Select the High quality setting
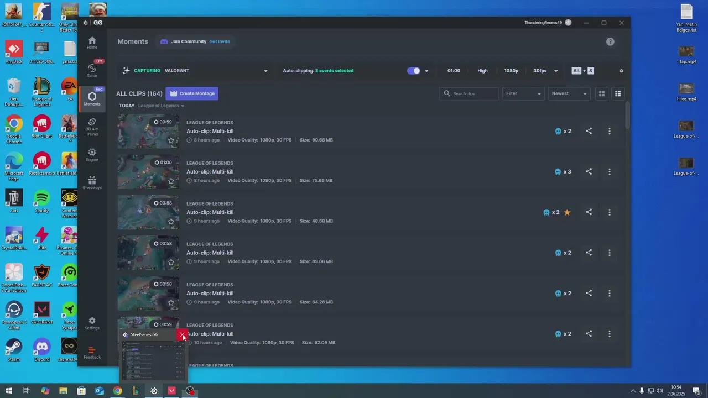Viewport: 708px width, 398px height. pos(482,71)
